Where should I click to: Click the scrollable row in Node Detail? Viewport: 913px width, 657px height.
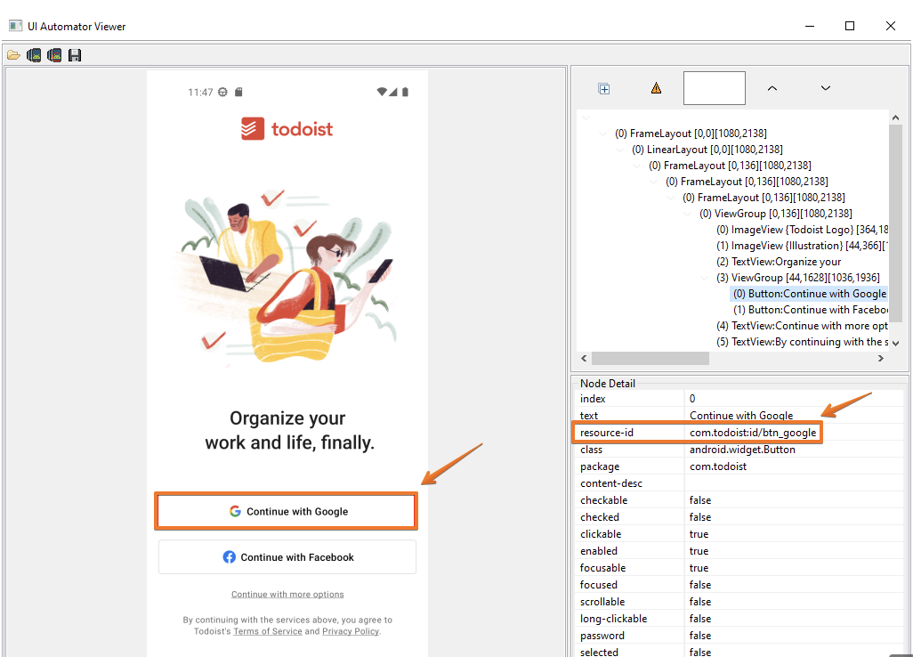(x=739, y=602)
